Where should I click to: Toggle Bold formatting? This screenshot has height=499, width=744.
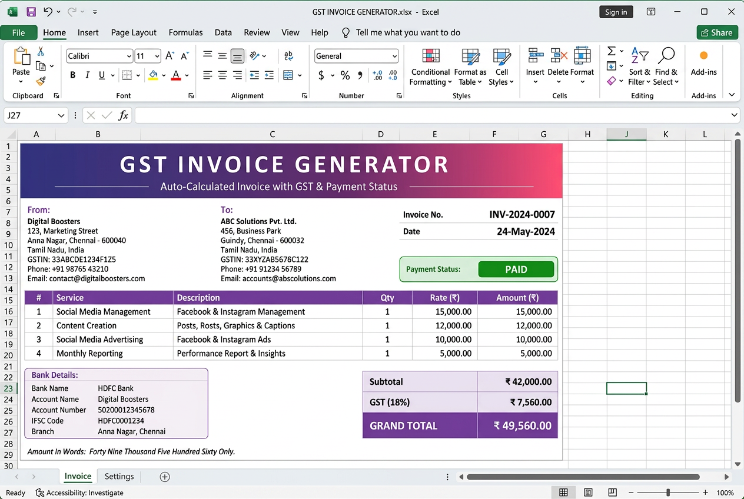73,75
